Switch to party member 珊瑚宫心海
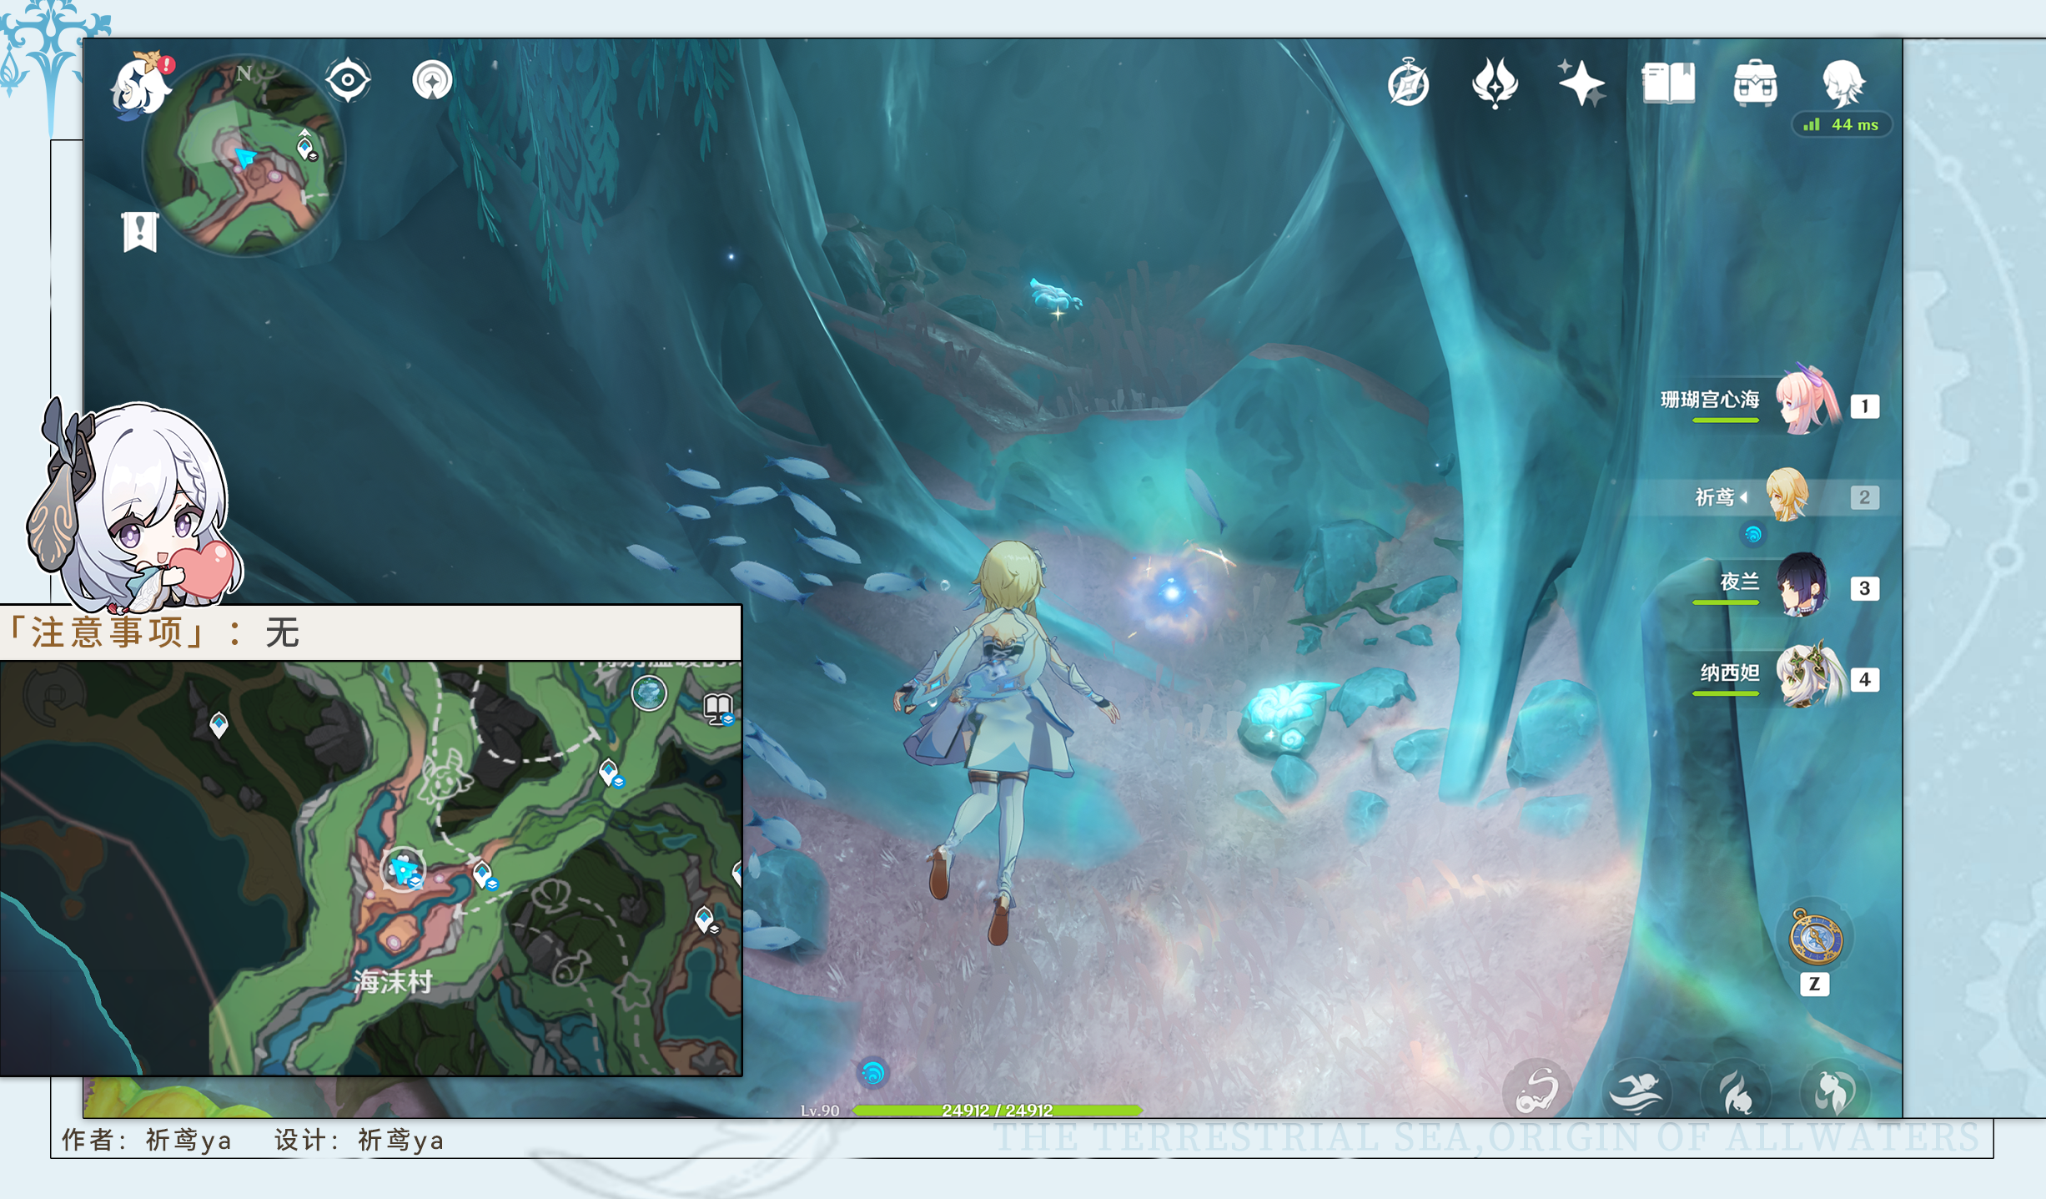 (1805, 405)
